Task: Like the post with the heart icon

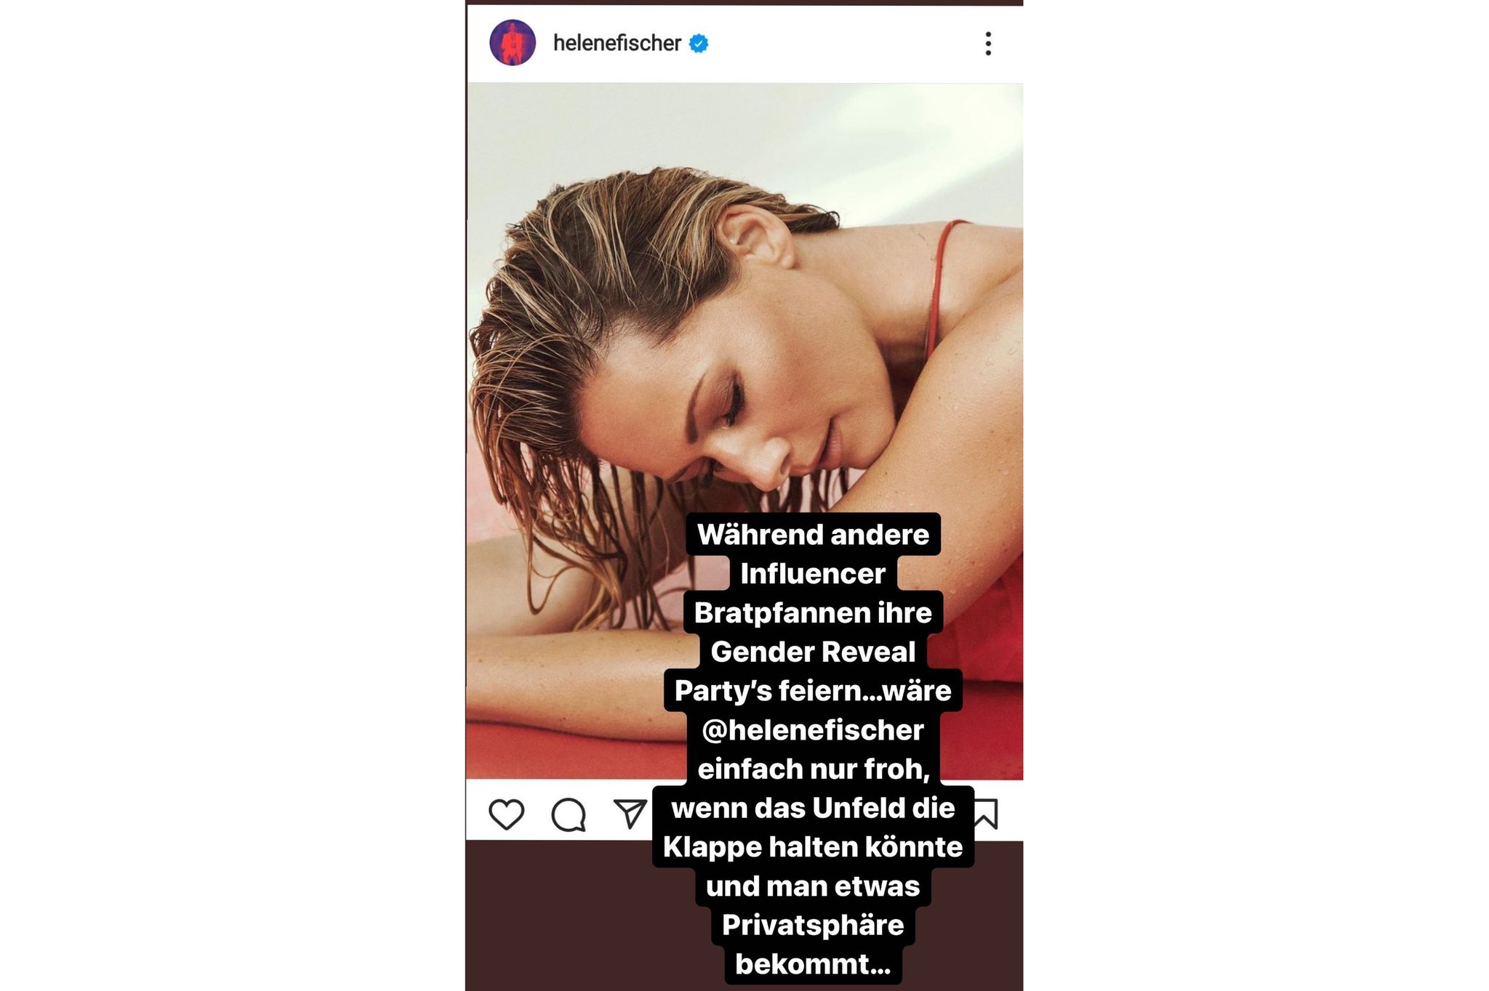Action: (506, 814)
